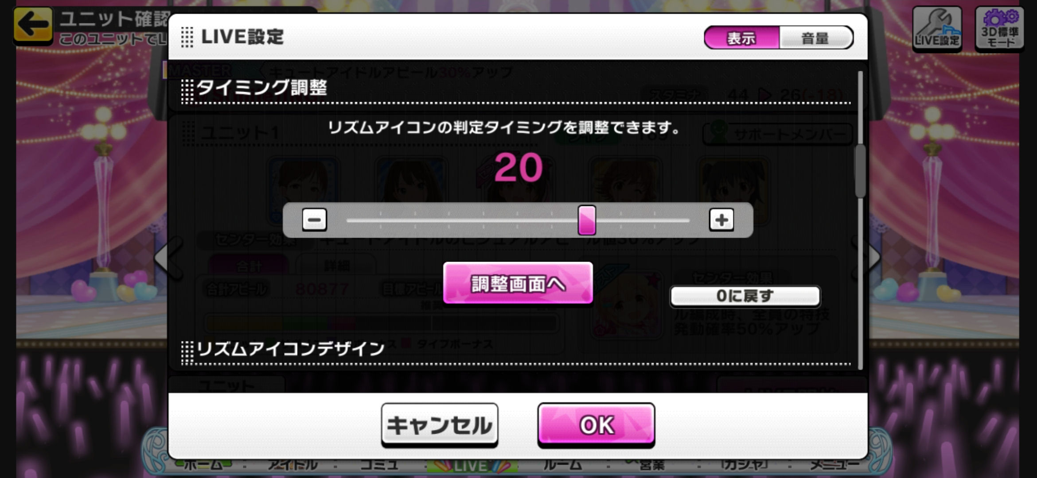
Task: Click the pink timing slider handle
Action: 587,220
